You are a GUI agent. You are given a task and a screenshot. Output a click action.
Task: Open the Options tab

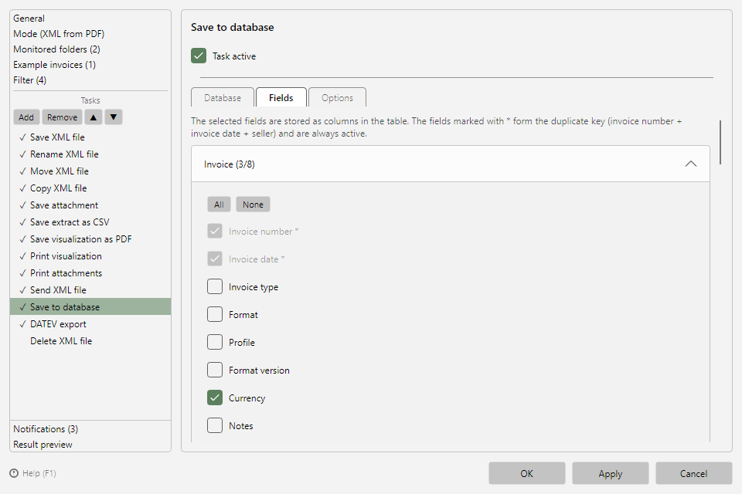pyautogui.click(x=337, y=98)
